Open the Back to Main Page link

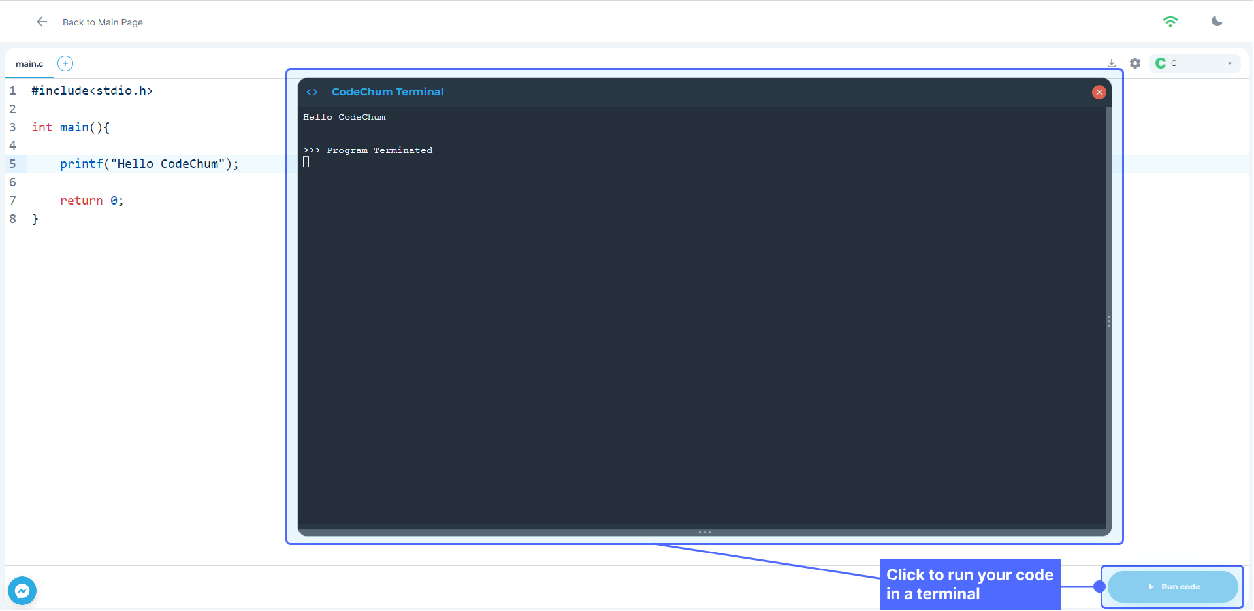tap(103, 22)
